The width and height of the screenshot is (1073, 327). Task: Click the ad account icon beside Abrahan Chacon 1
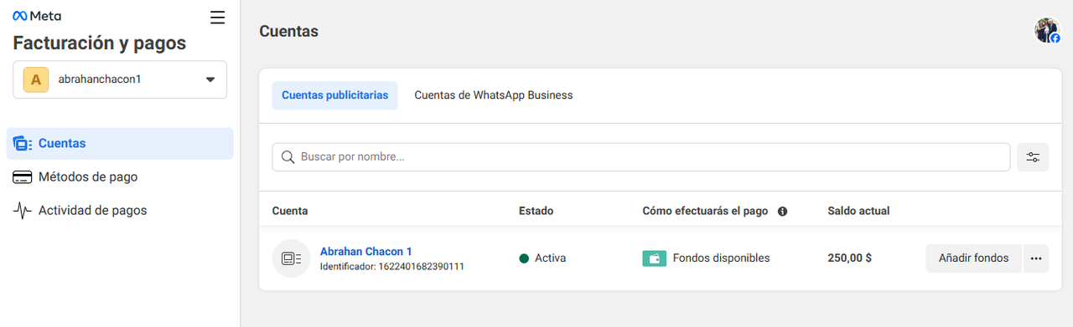pyautogui.click(x=292, y=258)
